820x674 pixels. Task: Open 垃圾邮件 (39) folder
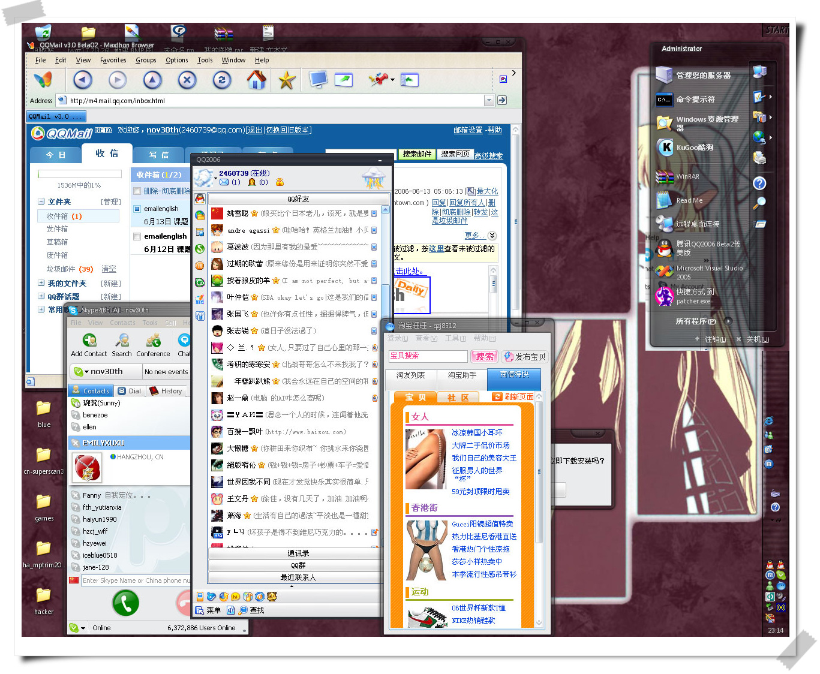[70, 269]
